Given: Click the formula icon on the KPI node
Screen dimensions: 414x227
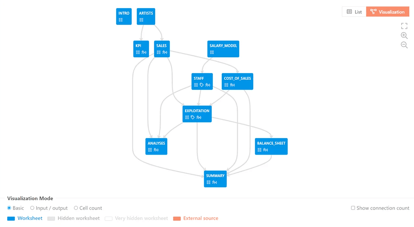Looking at the screenshot, I should click(x=144, y=53).
